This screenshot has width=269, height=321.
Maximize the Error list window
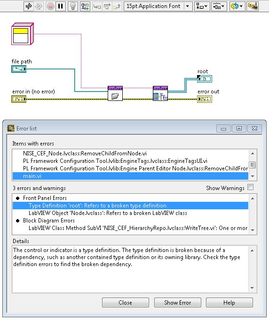point(239,129)
